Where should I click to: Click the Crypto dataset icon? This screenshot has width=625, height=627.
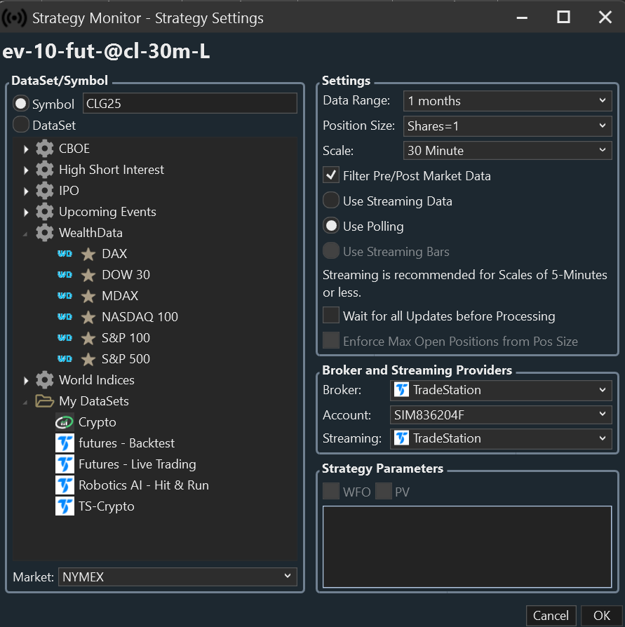coord(65,422)
